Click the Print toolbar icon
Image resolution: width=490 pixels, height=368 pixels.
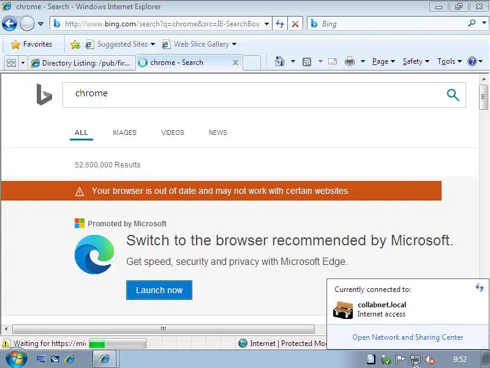click(349, 62)
